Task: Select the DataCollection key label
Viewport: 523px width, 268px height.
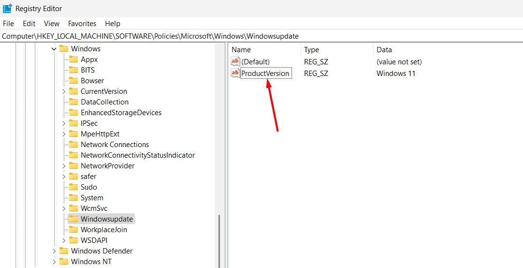Action: [105, 102]
